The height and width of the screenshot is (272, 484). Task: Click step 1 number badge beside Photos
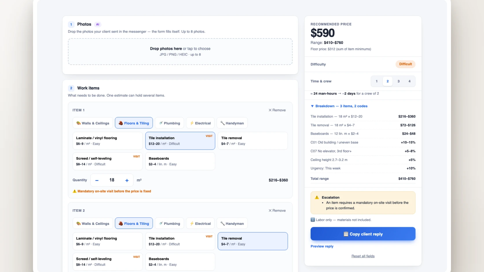(71, 24)
